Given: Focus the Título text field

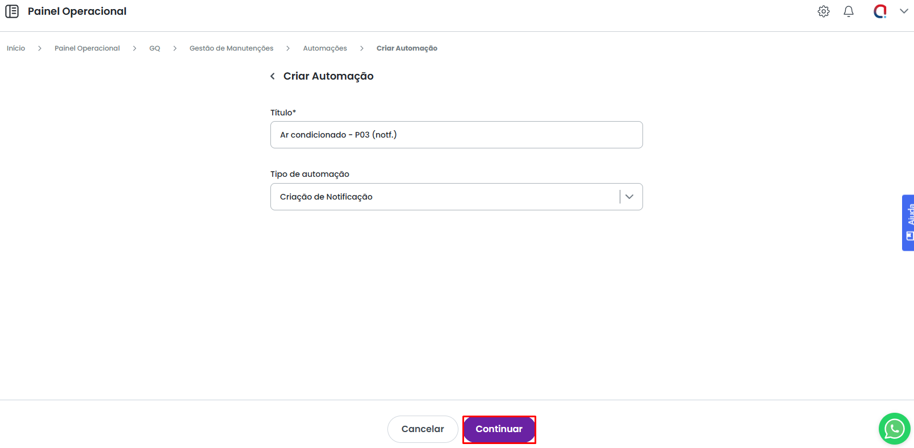Looking at the screenshot, I should pyautogui.click(x=456, y=135).
